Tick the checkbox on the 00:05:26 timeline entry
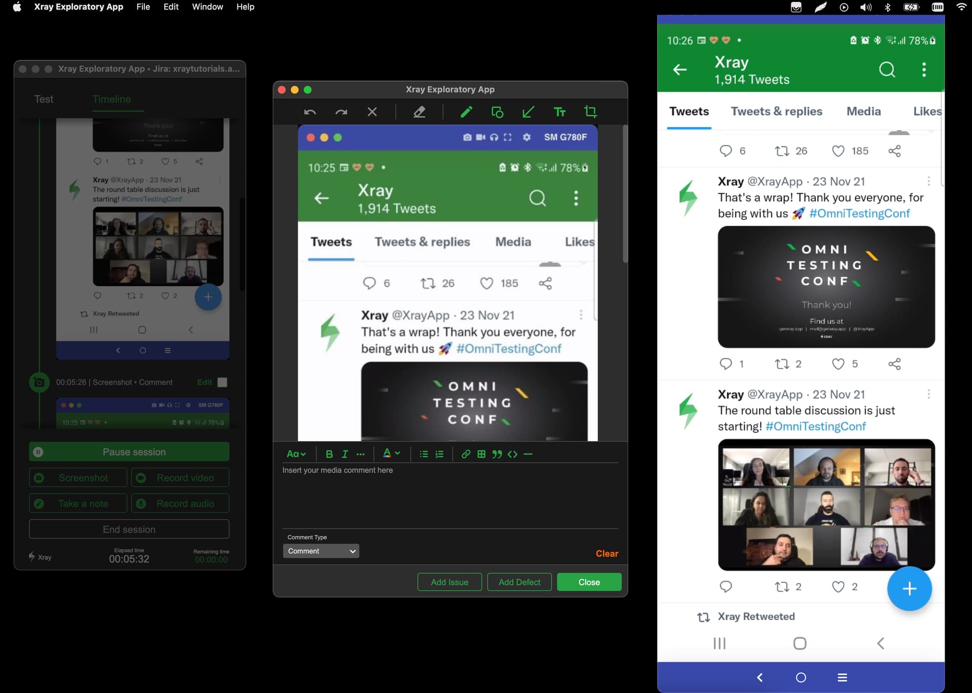 222,382
